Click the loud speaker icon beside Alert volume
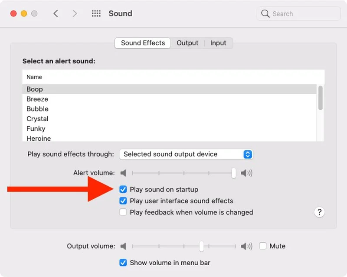This screenshot has height=277, width=347. point(246,173)
